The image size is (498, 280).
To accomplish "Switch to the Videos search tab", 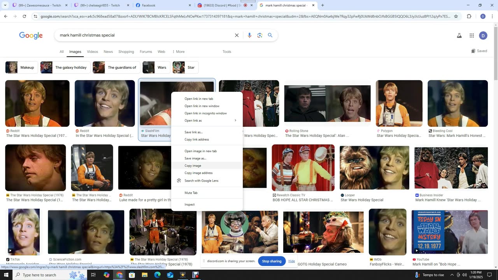I will (x=93, y=52).
